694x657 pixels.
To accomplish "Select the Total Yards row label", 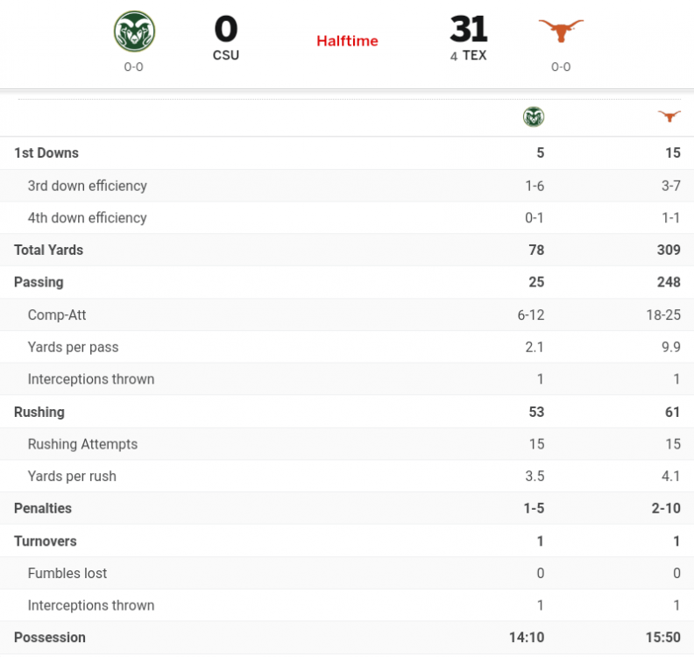I will 48,251.
